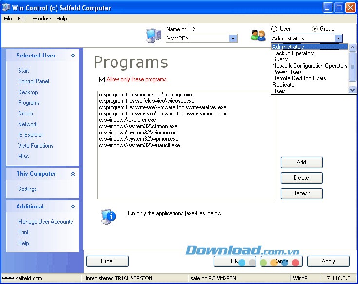The height and width of the screenshot is (284, 358).
Task: Click the Win Control title bar app icon
Action: [x=6, y=7]
